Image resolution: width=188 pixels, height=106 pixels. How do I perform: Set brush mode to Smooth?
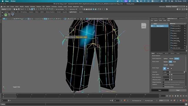166,65
